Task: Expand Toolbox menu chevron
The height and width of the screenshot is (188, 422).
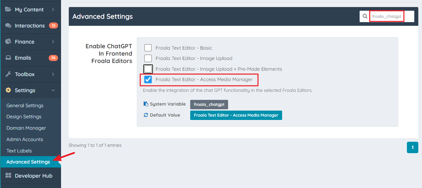Action: [53, 74]
